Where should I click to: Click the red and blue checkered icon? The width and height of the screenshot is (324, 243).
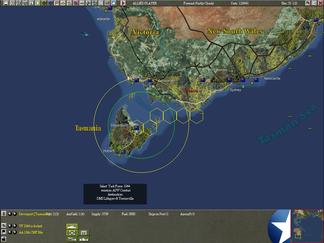point(76,3)
